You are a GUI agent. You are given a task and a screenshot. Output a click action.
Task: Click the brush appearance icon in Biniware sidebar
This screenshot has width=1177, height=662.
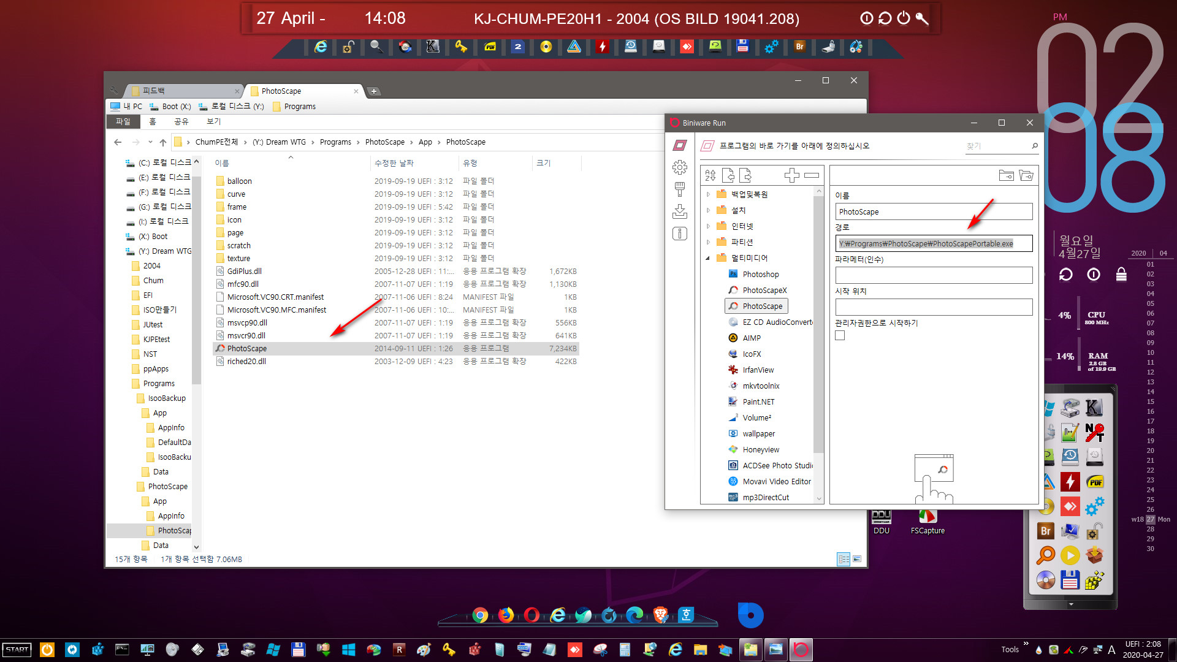point(680,189)
